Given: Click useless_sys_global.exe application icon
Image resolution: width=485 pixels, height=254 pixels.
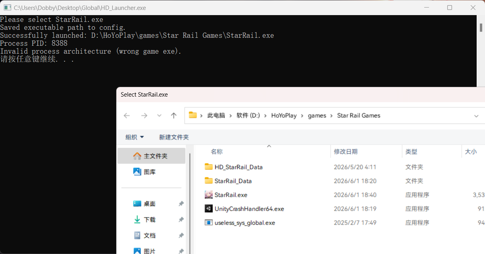Looking at the screenshot, I should [x=209, y=222].
